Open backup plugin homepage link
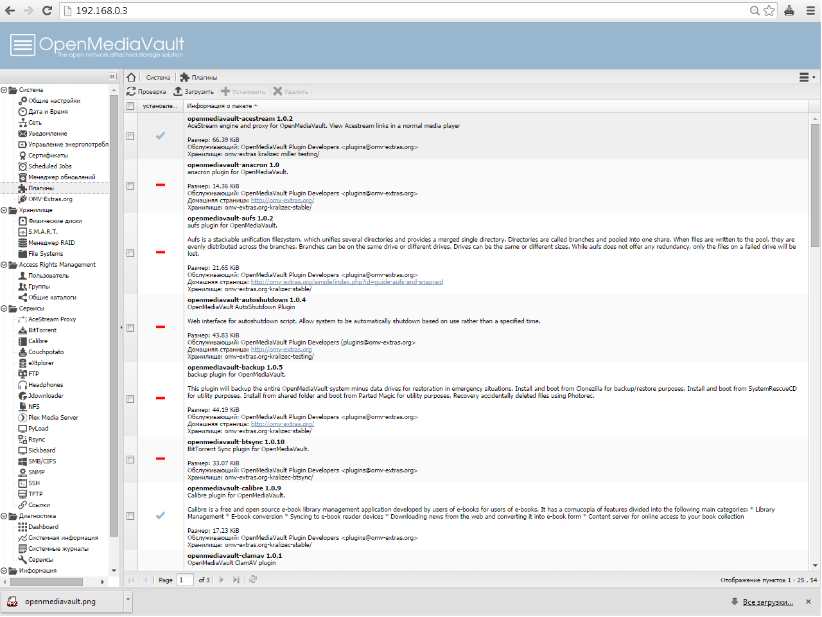Screen dimensions: 822x617 click(282, 424)
